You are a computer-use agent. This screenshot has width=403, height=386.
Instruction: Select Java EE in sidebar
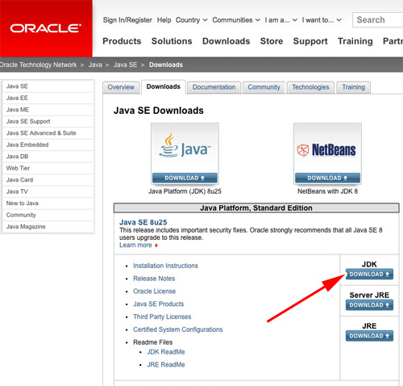coord(48,98)
